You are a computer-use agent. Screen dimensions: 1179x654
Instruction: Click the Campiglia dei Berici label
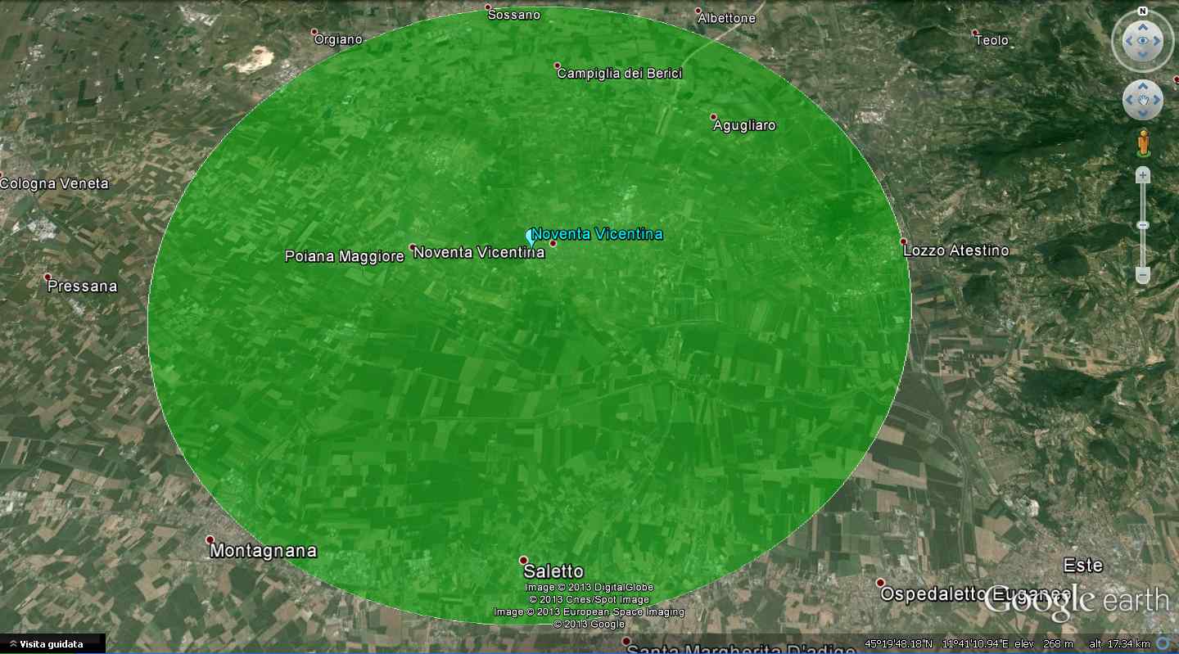point(620,73)
